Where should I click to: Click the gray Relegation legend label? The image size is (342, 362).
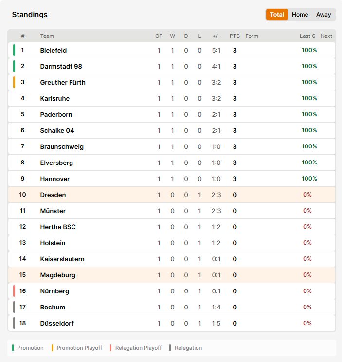point(188,348)
